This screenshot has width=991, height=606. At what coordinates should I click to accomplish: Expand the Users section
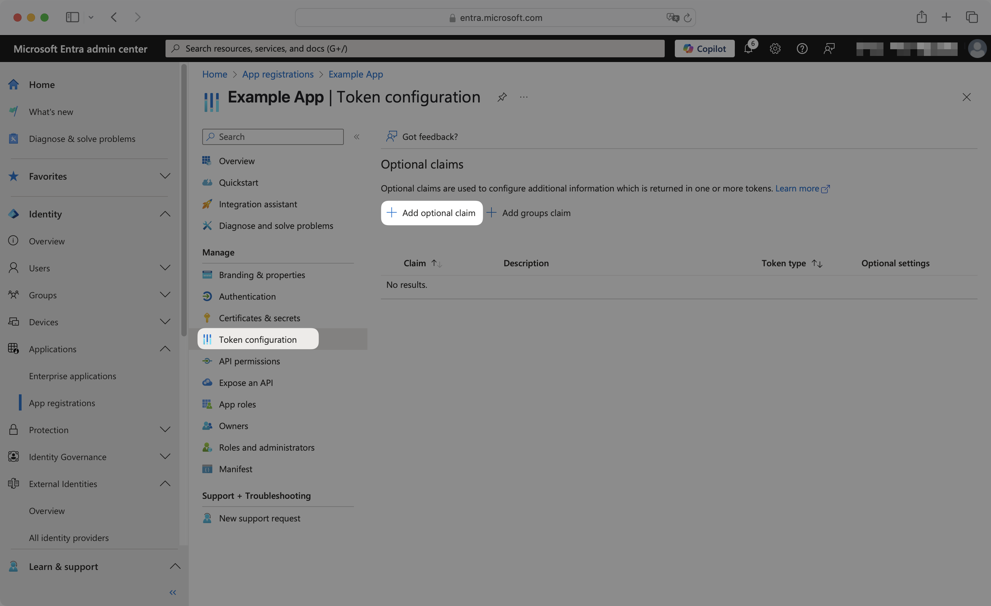pos(165,267)
